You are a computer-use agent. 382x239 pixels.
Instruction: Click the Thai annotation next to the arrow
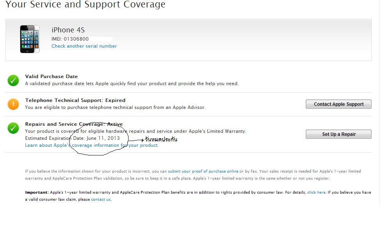coord(161,139)
